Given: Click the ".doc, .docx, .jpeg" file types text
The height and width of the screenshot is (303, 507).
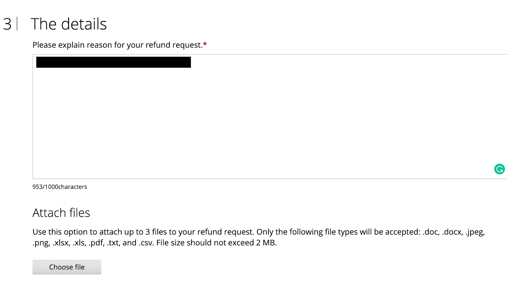Looking at the screenshot, I should click(453, 232).
